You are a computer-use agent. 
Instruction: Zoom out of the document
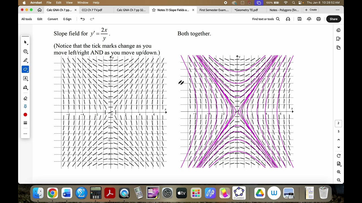click(x=339, y=180)
